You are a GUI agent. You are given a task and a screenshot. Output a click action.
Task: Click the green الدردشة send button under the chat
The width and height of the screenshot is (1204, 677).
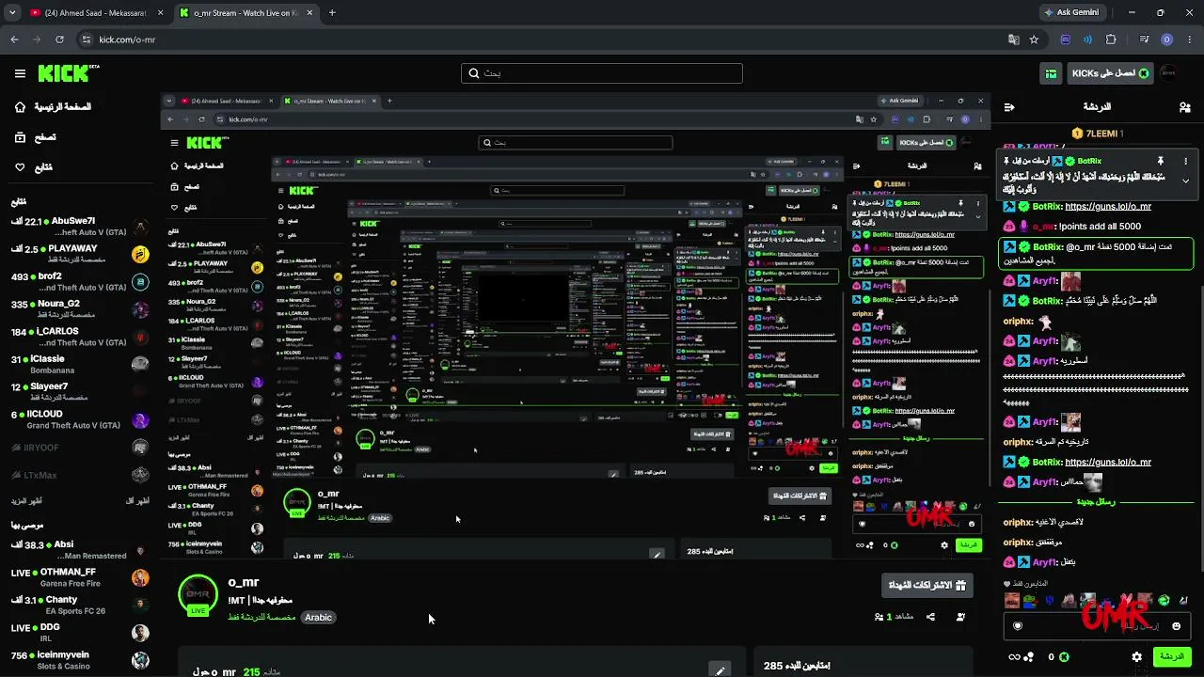pos(1171,656)
